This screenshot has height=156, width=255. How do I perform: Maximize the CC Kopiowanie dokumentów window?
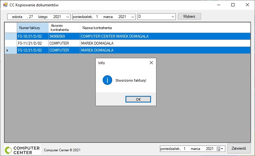click(233, 5)
